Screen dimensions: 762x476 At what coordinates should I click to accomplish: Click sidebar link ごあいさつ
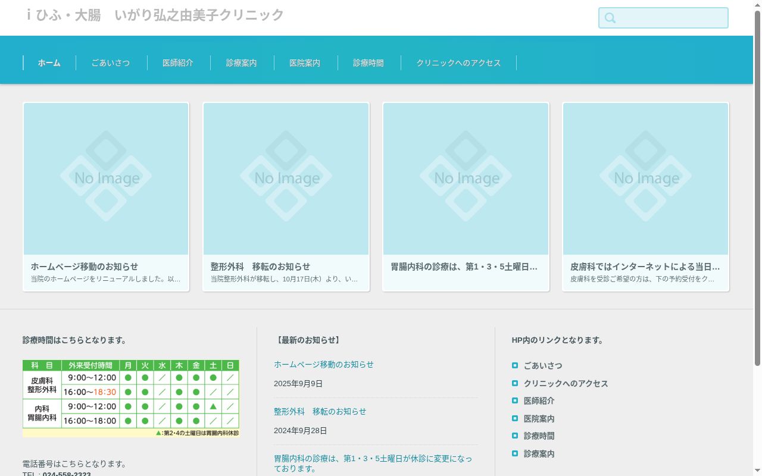[x=543, y=366]
